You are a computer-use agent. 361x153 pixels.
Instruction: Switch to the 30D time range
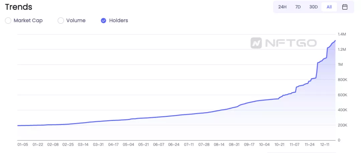point(313,7)
